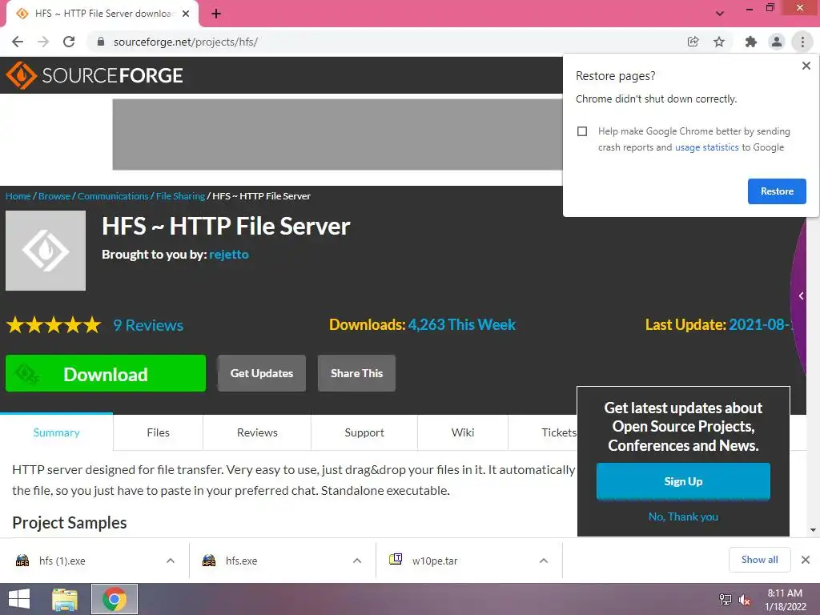Bookmark this page with the star icon

tap(719, 42)
